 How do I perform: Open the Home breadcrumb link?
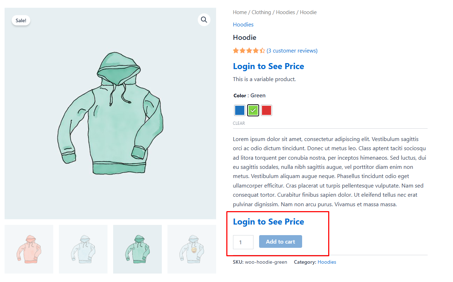[239, 12]
